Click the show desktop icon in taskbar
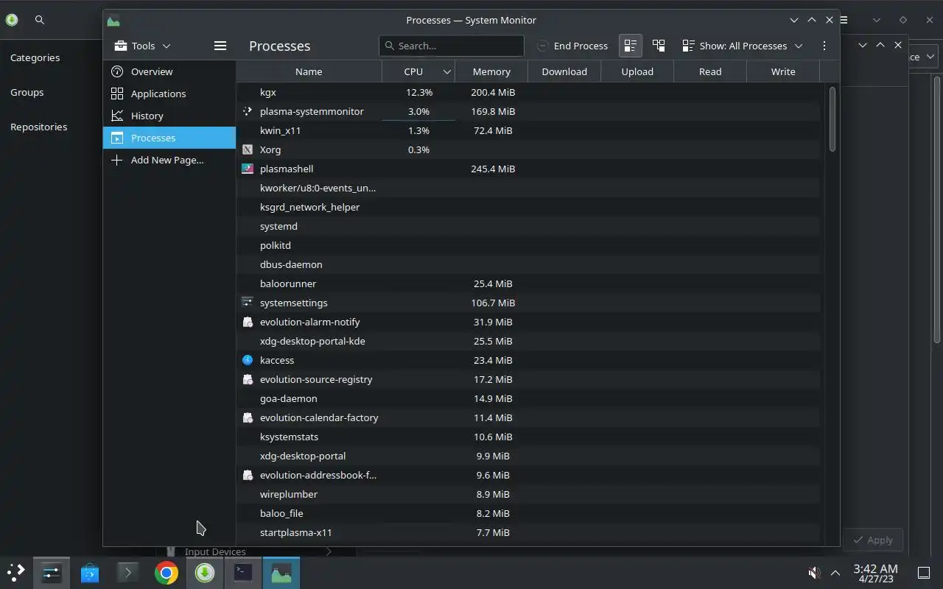The width and height of the screenshot is (943, 589). pyautogui.click(x=923, y=572)
